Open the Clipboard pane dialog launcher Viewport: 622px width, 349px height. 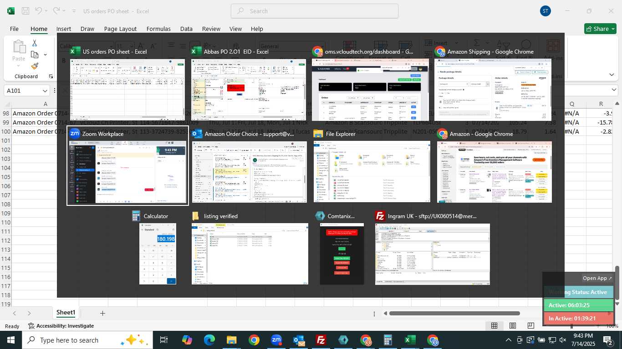click(x=51, y=76)
